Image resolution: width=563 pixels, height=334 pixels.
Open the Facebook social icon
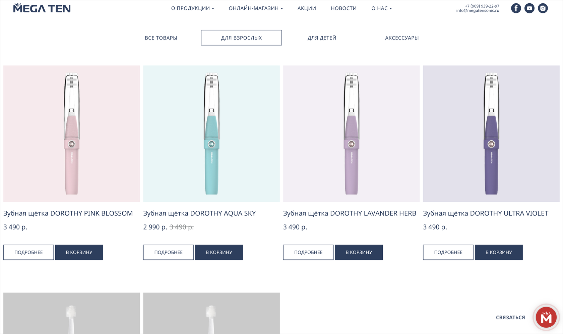point(516,8)
